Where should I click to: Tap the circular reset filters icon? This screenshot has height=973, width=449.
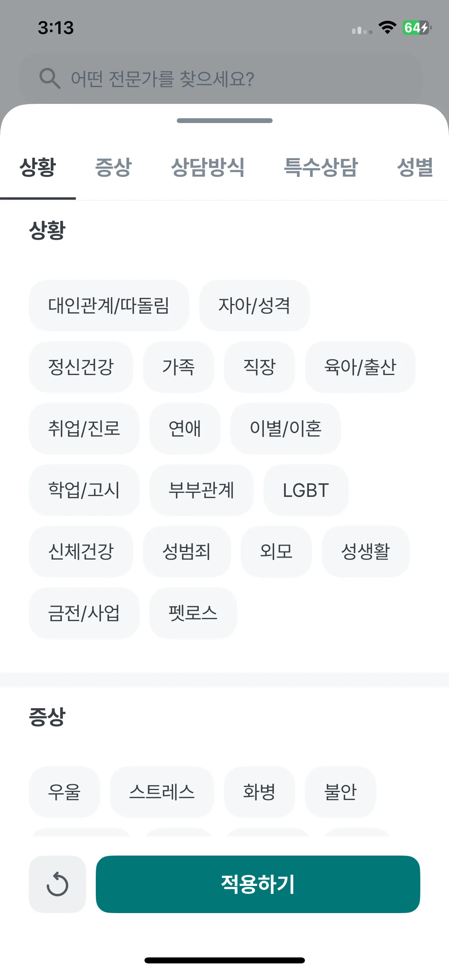(x=57, y=884)
